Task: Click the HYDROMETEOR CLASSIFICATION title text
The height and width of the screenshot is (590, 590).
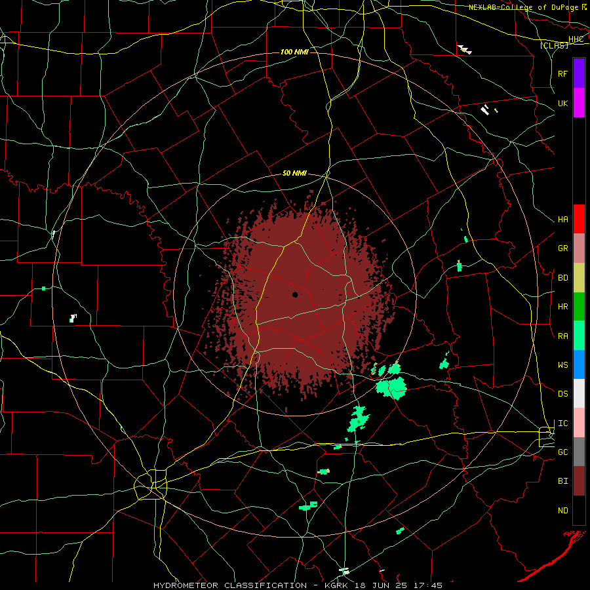Action: [230, 585]
